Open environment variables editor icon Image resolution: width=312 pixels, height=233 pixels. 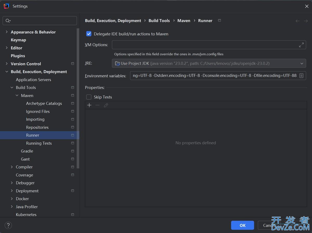[301, 76]
